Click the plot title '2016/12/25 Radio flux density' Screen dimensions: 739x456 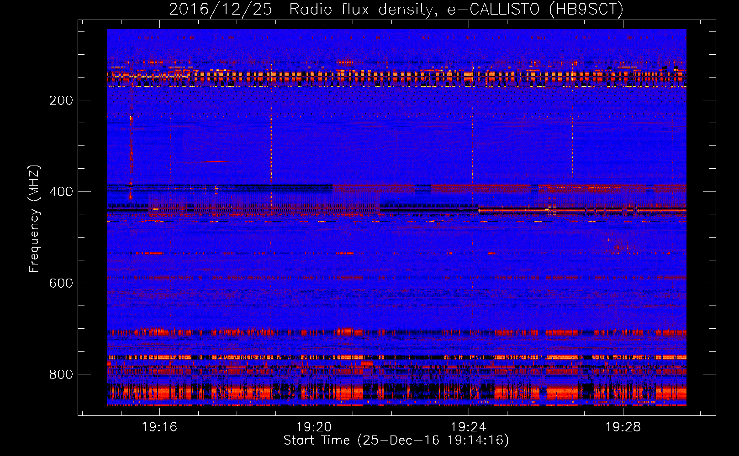pyautogui.click(x=396, y=9)
